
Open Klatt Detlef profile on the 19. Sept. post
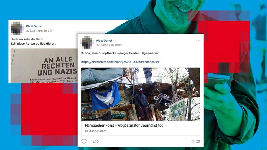click(x=104, y=40)
